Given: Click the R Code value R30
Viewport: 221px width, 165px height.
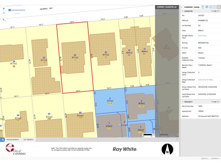Looking at the screenshot, I should 200,48.
